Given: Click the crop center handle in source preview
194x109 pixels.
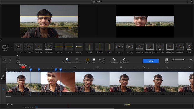Looking at the screenshot, I should pyautogui.click(x=49, y=21).
